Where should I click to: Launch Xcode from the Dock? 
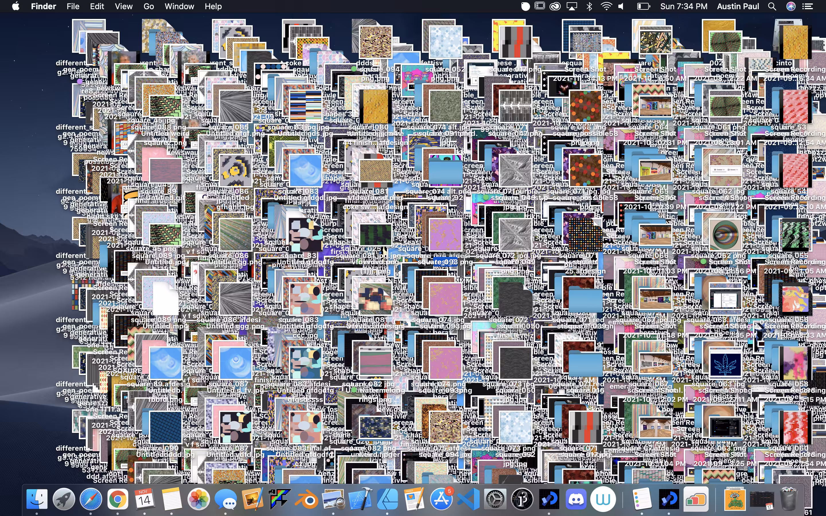point(360,499)
